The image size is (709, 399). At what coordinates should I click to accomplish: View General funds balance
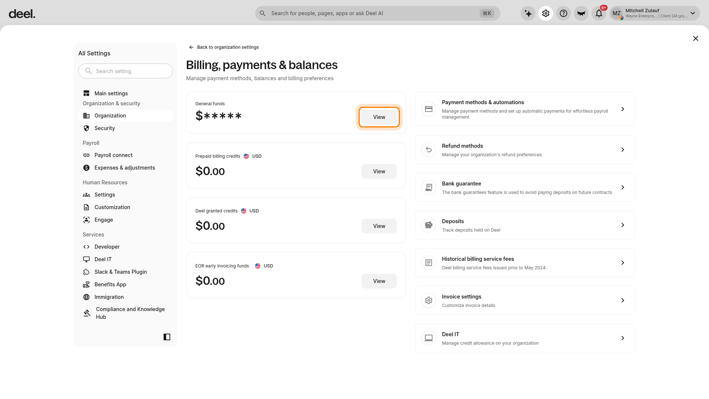pyautogui.click(x=379, y=117)
